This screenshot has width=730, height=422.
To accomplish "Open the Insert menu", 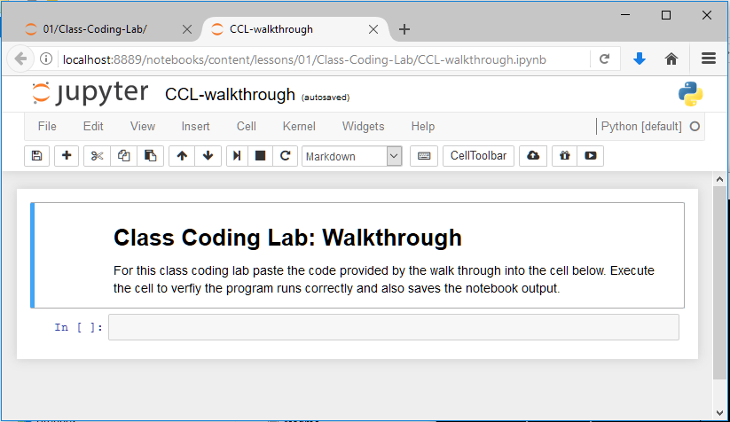I will pos(195,127).
